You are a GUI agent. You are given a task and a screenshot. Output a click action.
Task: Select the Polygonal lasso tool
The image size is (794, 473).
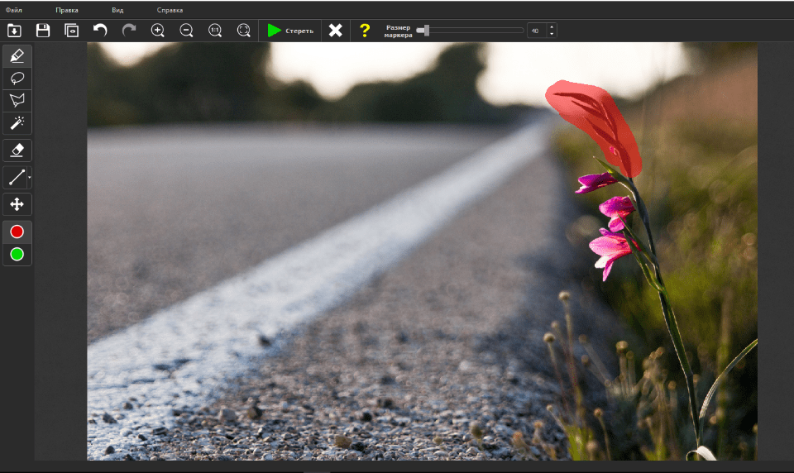(17, 101)
